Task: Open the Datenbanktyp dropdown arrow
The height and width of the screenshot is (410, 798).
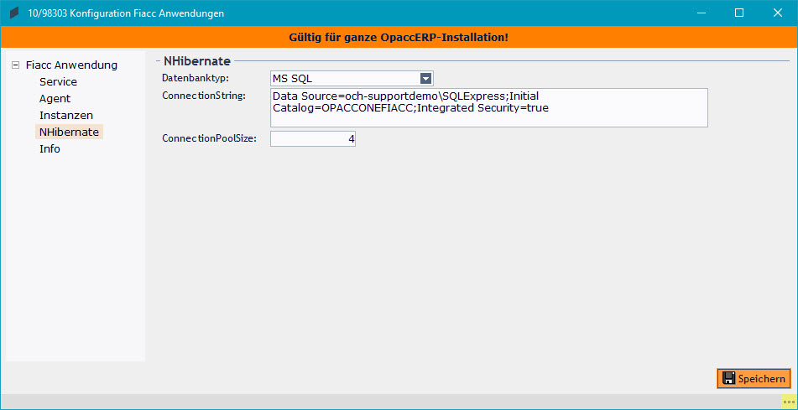Action: pos(426,78)
